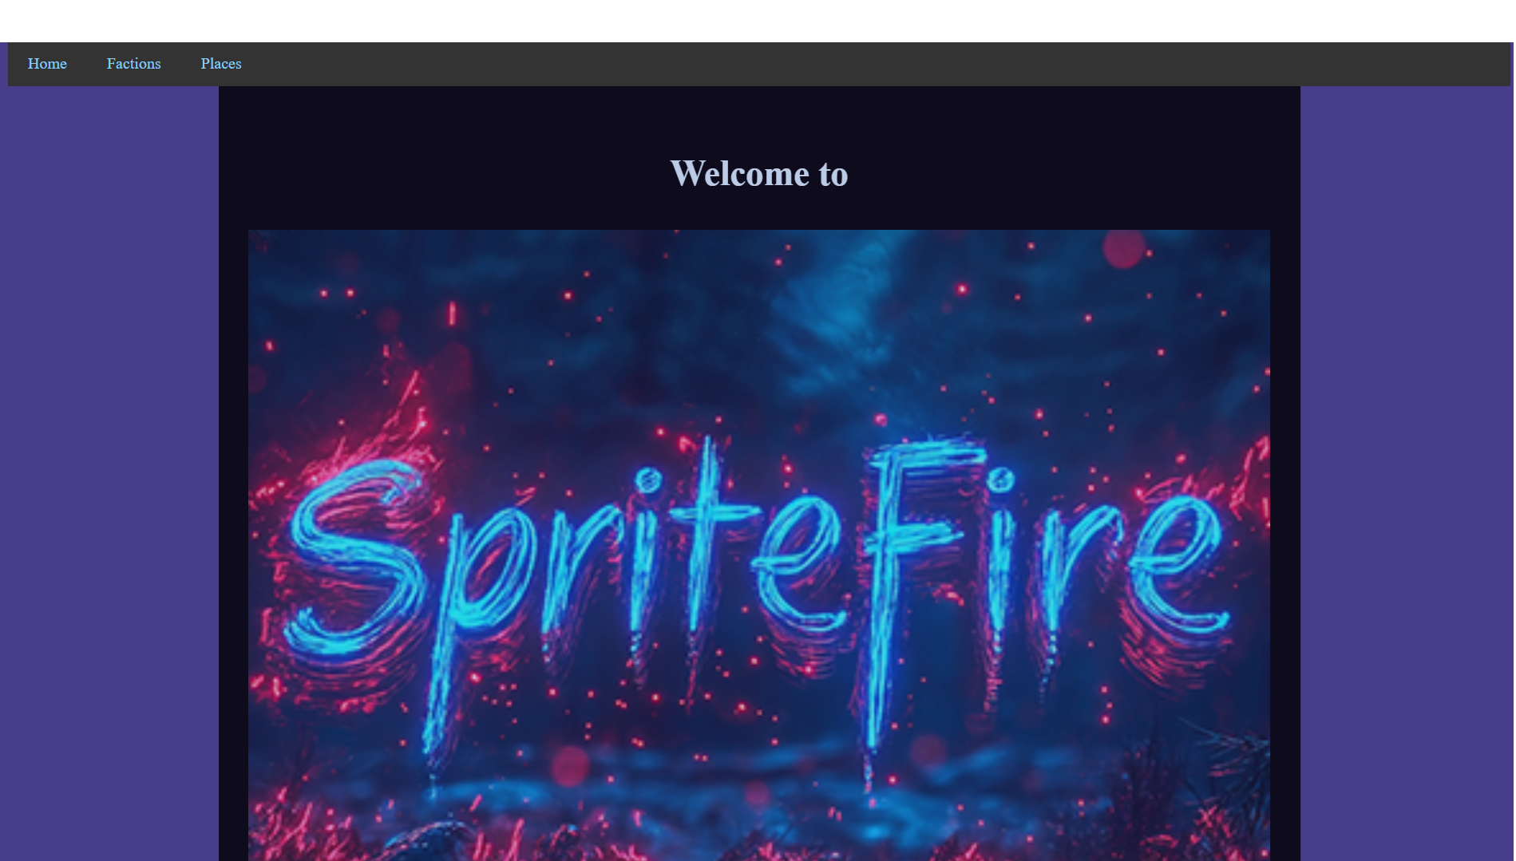Screen dimensions: 1516x861
Task: Click the word "Welcome" in the heading
Action: coord(739,173)
